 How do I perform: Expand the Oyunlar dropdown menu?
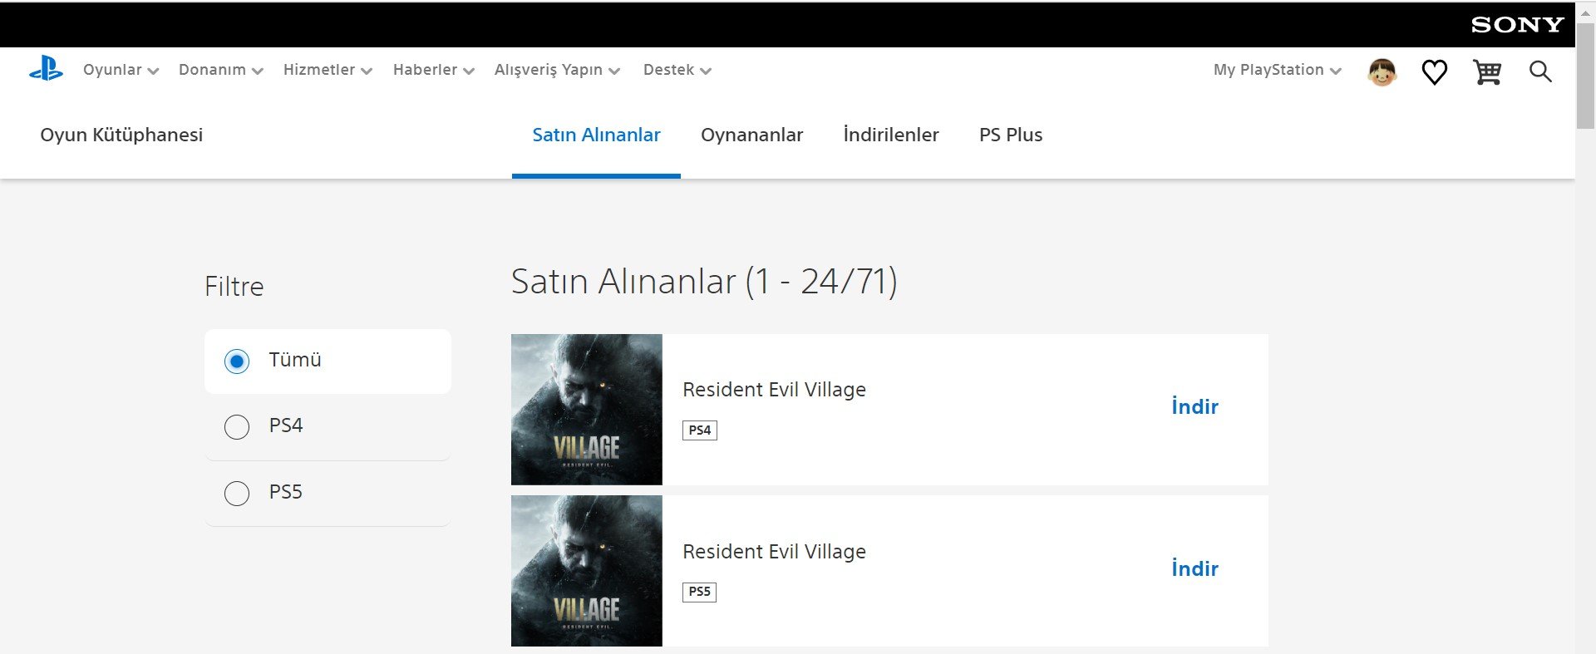[121, 70]
